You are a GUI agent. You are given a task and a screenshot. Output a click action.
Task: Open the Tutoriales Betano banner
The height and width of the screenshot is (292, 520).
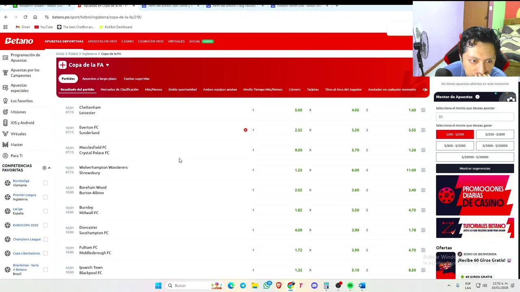475,228
